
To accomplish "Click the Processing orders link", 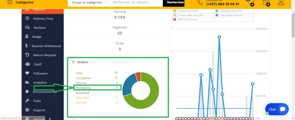I will (x=83, y=88).
